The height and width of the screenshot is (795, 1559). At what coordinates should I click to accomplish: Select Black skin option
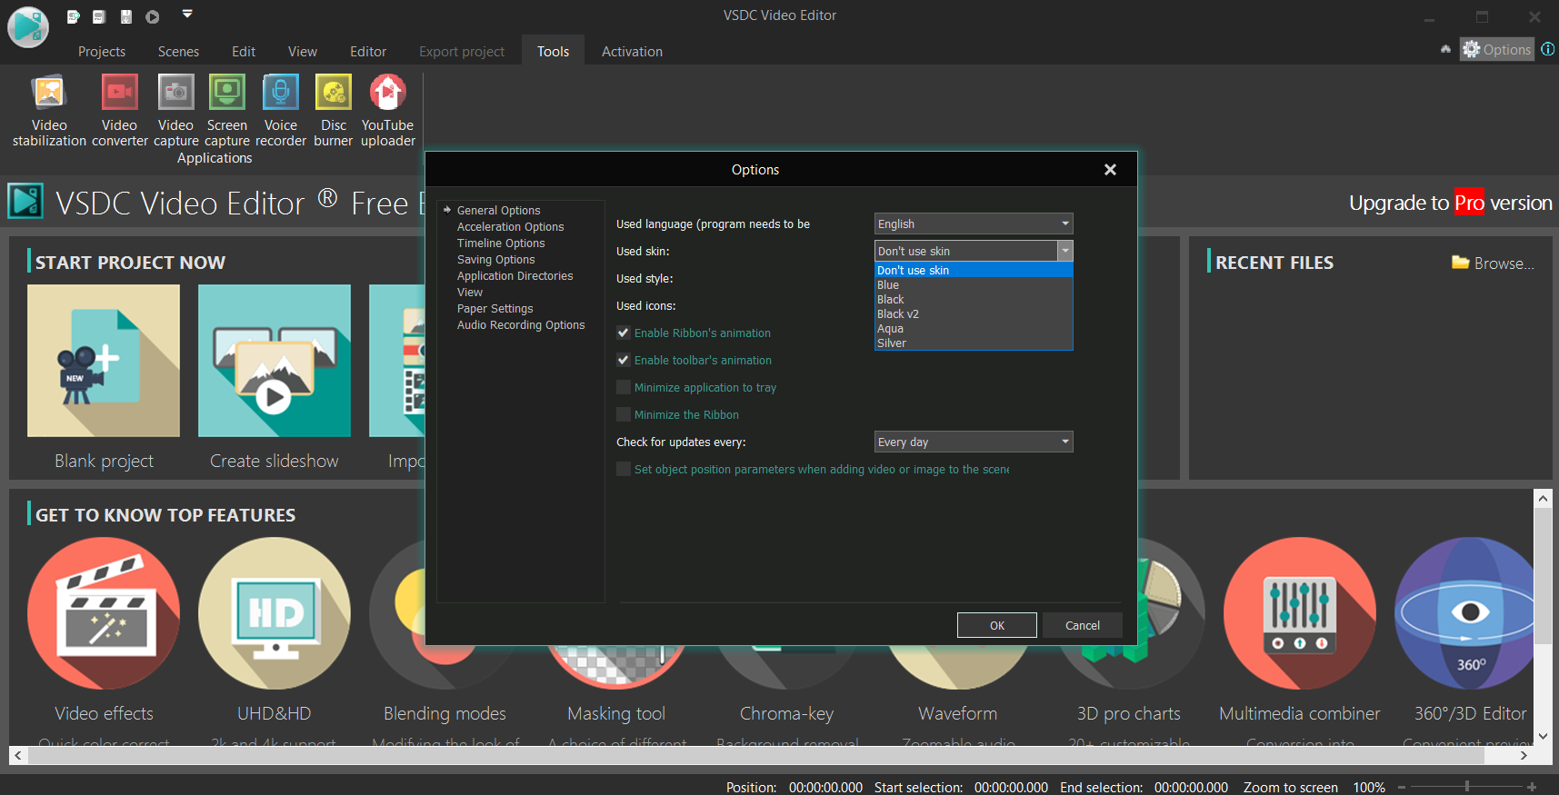click(974, 299)
